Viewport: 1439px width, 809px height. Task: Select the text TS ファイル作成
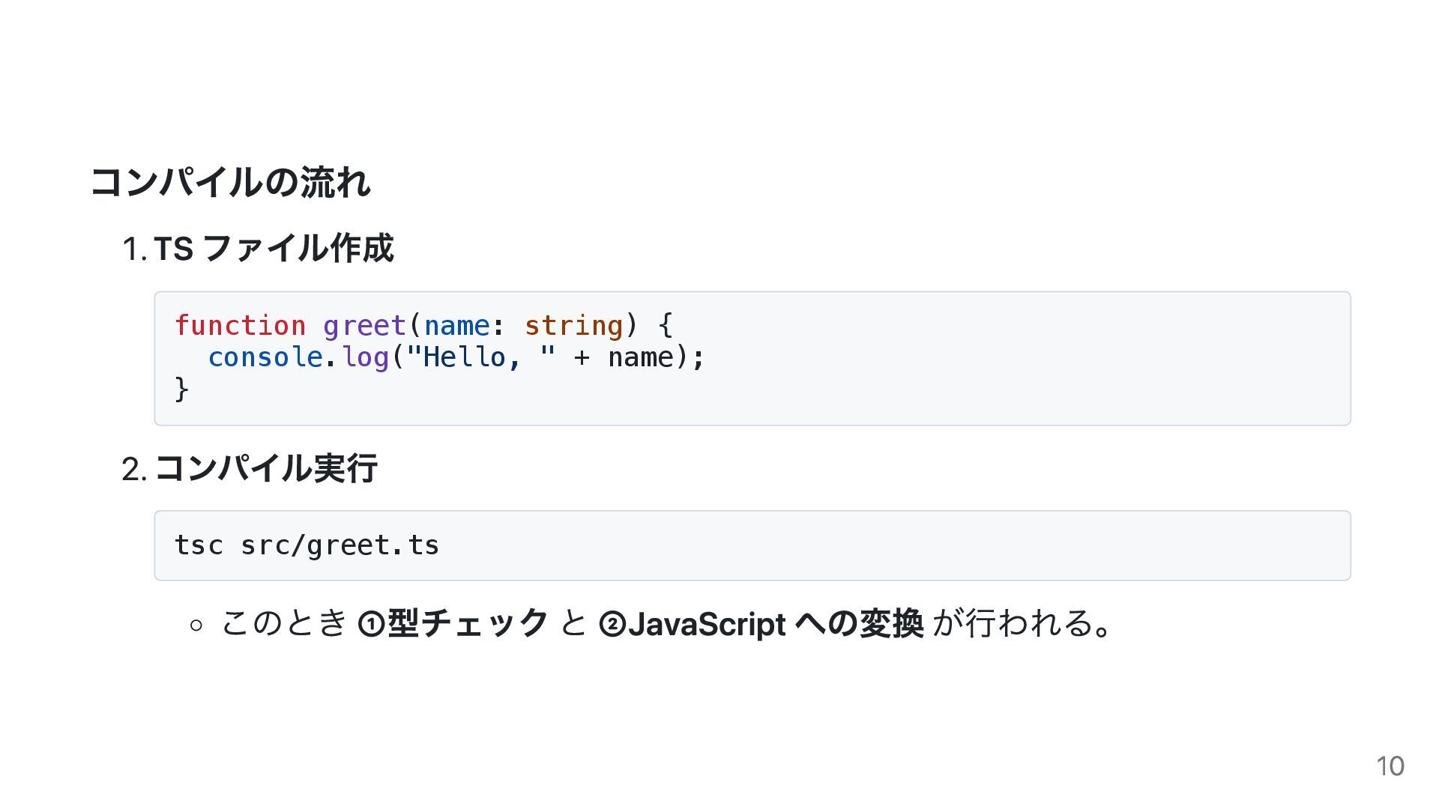coord(274,248)
